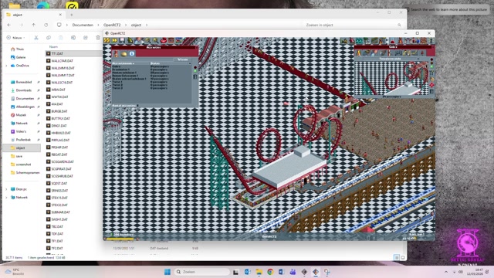Expand Netwerk tree node at sidebar bottom
The height and width of the screenshot is (278, 494).
6,198
